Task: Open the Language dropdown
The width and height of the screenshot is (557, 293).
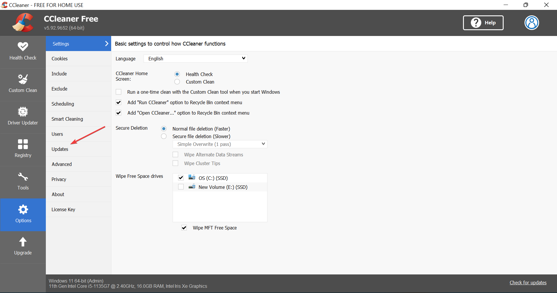Action: tap(196, 59)
